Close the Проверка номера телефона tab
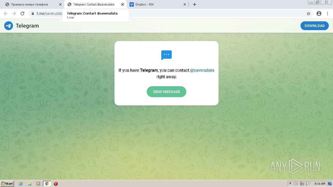 coord(60,4)
